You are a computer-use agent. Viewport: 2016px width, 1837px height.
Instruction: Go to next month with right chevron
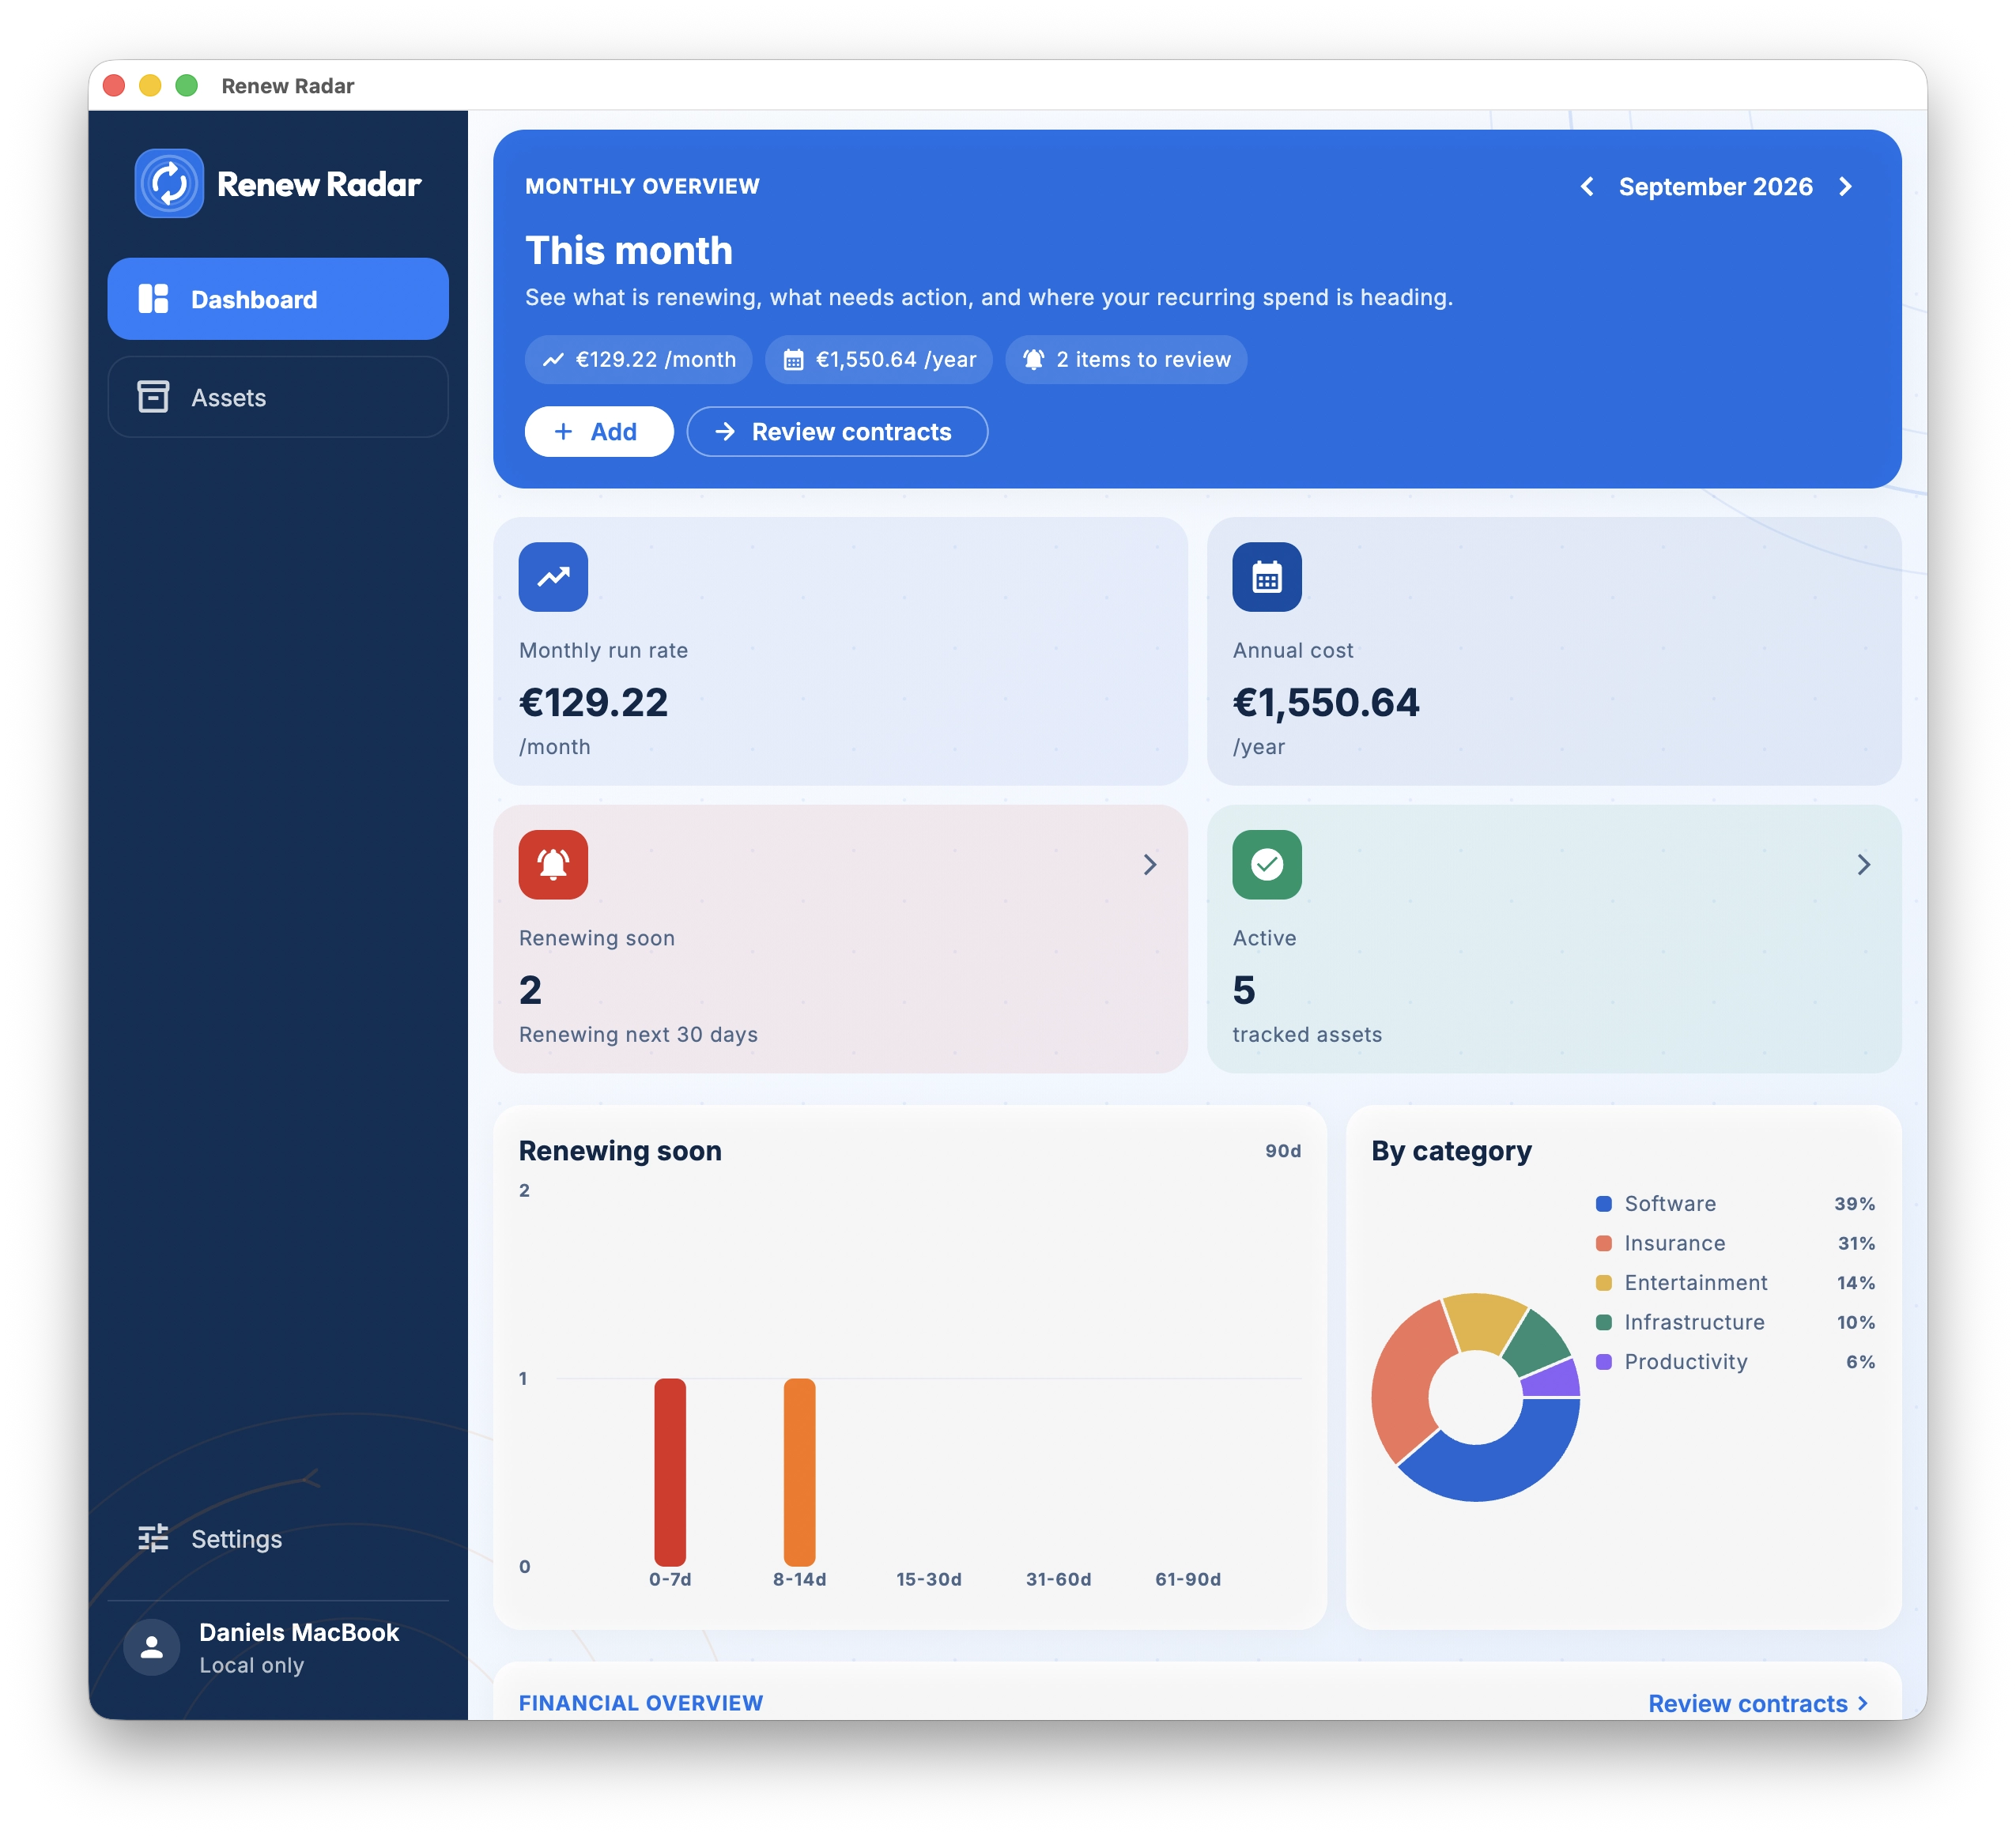click(x=1846, y=187)
